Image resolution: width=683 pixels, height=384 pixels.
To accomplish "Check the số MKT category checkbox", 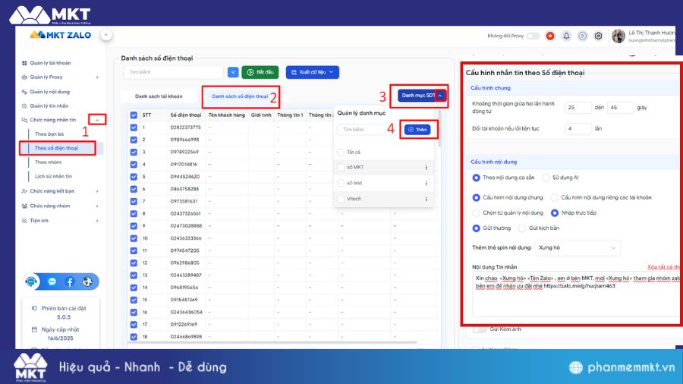I will pyautogui.click(x=341, y=167).
